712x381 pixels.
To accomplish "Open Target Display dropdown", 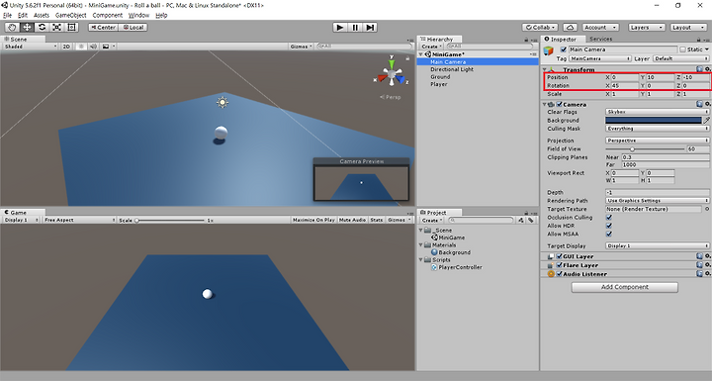I will [x=657, y=246].
